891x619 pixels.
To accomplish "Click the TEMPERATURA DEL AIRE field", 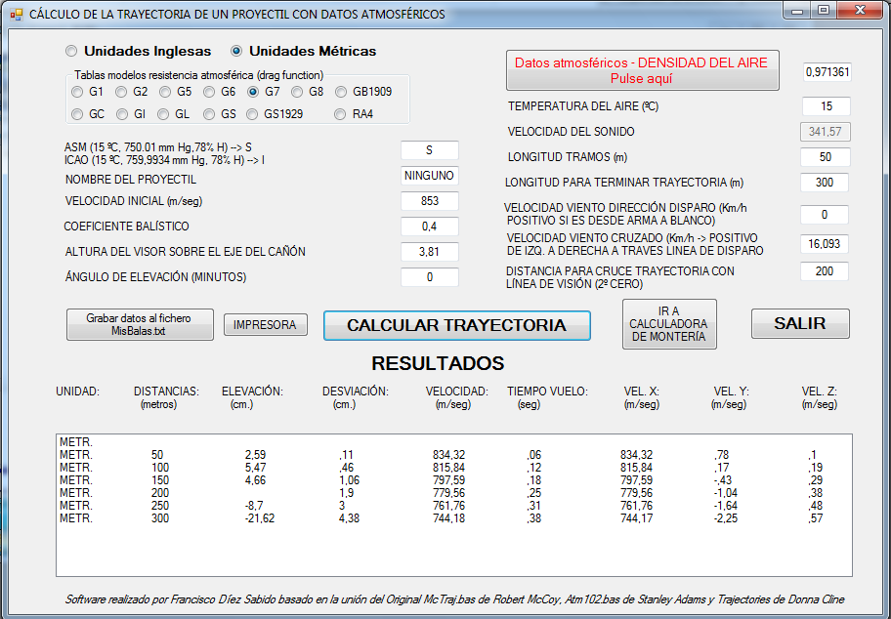I will (x=826, y=106).
